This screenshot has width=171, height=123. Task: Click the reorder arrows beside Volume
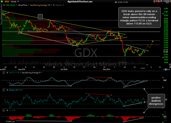pyautogui.click(x=54, y=5)
